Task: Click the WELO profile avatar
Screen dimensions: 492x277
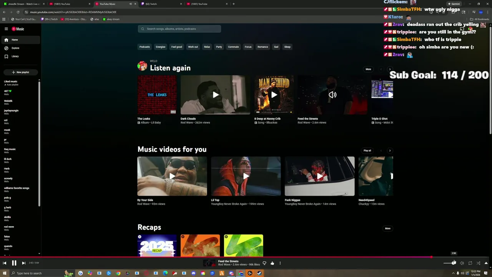Action: [x=142, y=66]
